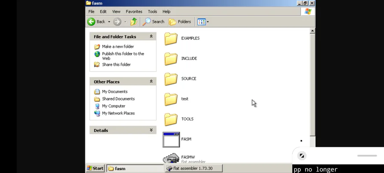
Task: Go to Shared Documents link
Action: pyautogui.click(x=118, y=99)
